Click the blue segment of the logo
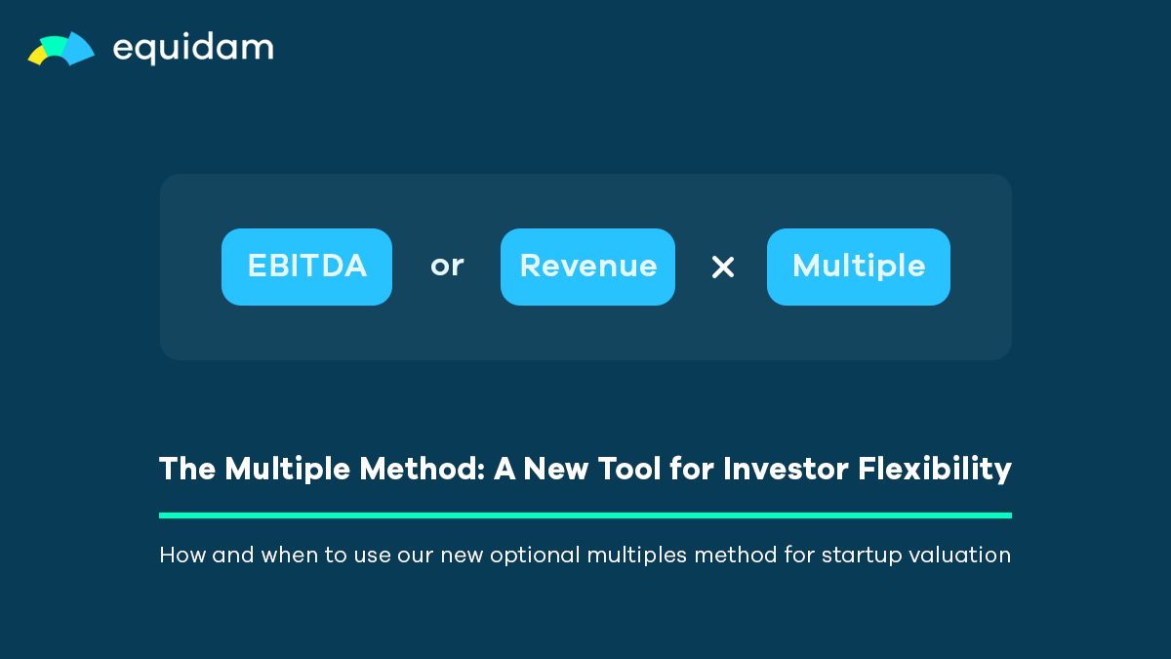This screenshot has width=1171, height=659. coord(79,49)
